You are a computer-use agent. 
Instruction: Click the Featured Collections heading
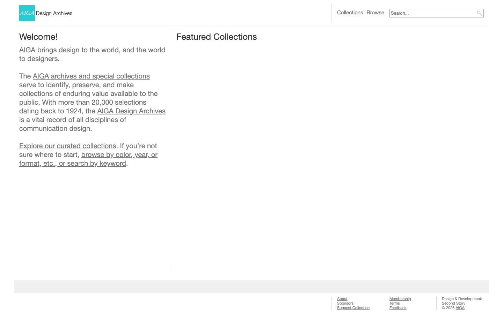click(217, 37)
